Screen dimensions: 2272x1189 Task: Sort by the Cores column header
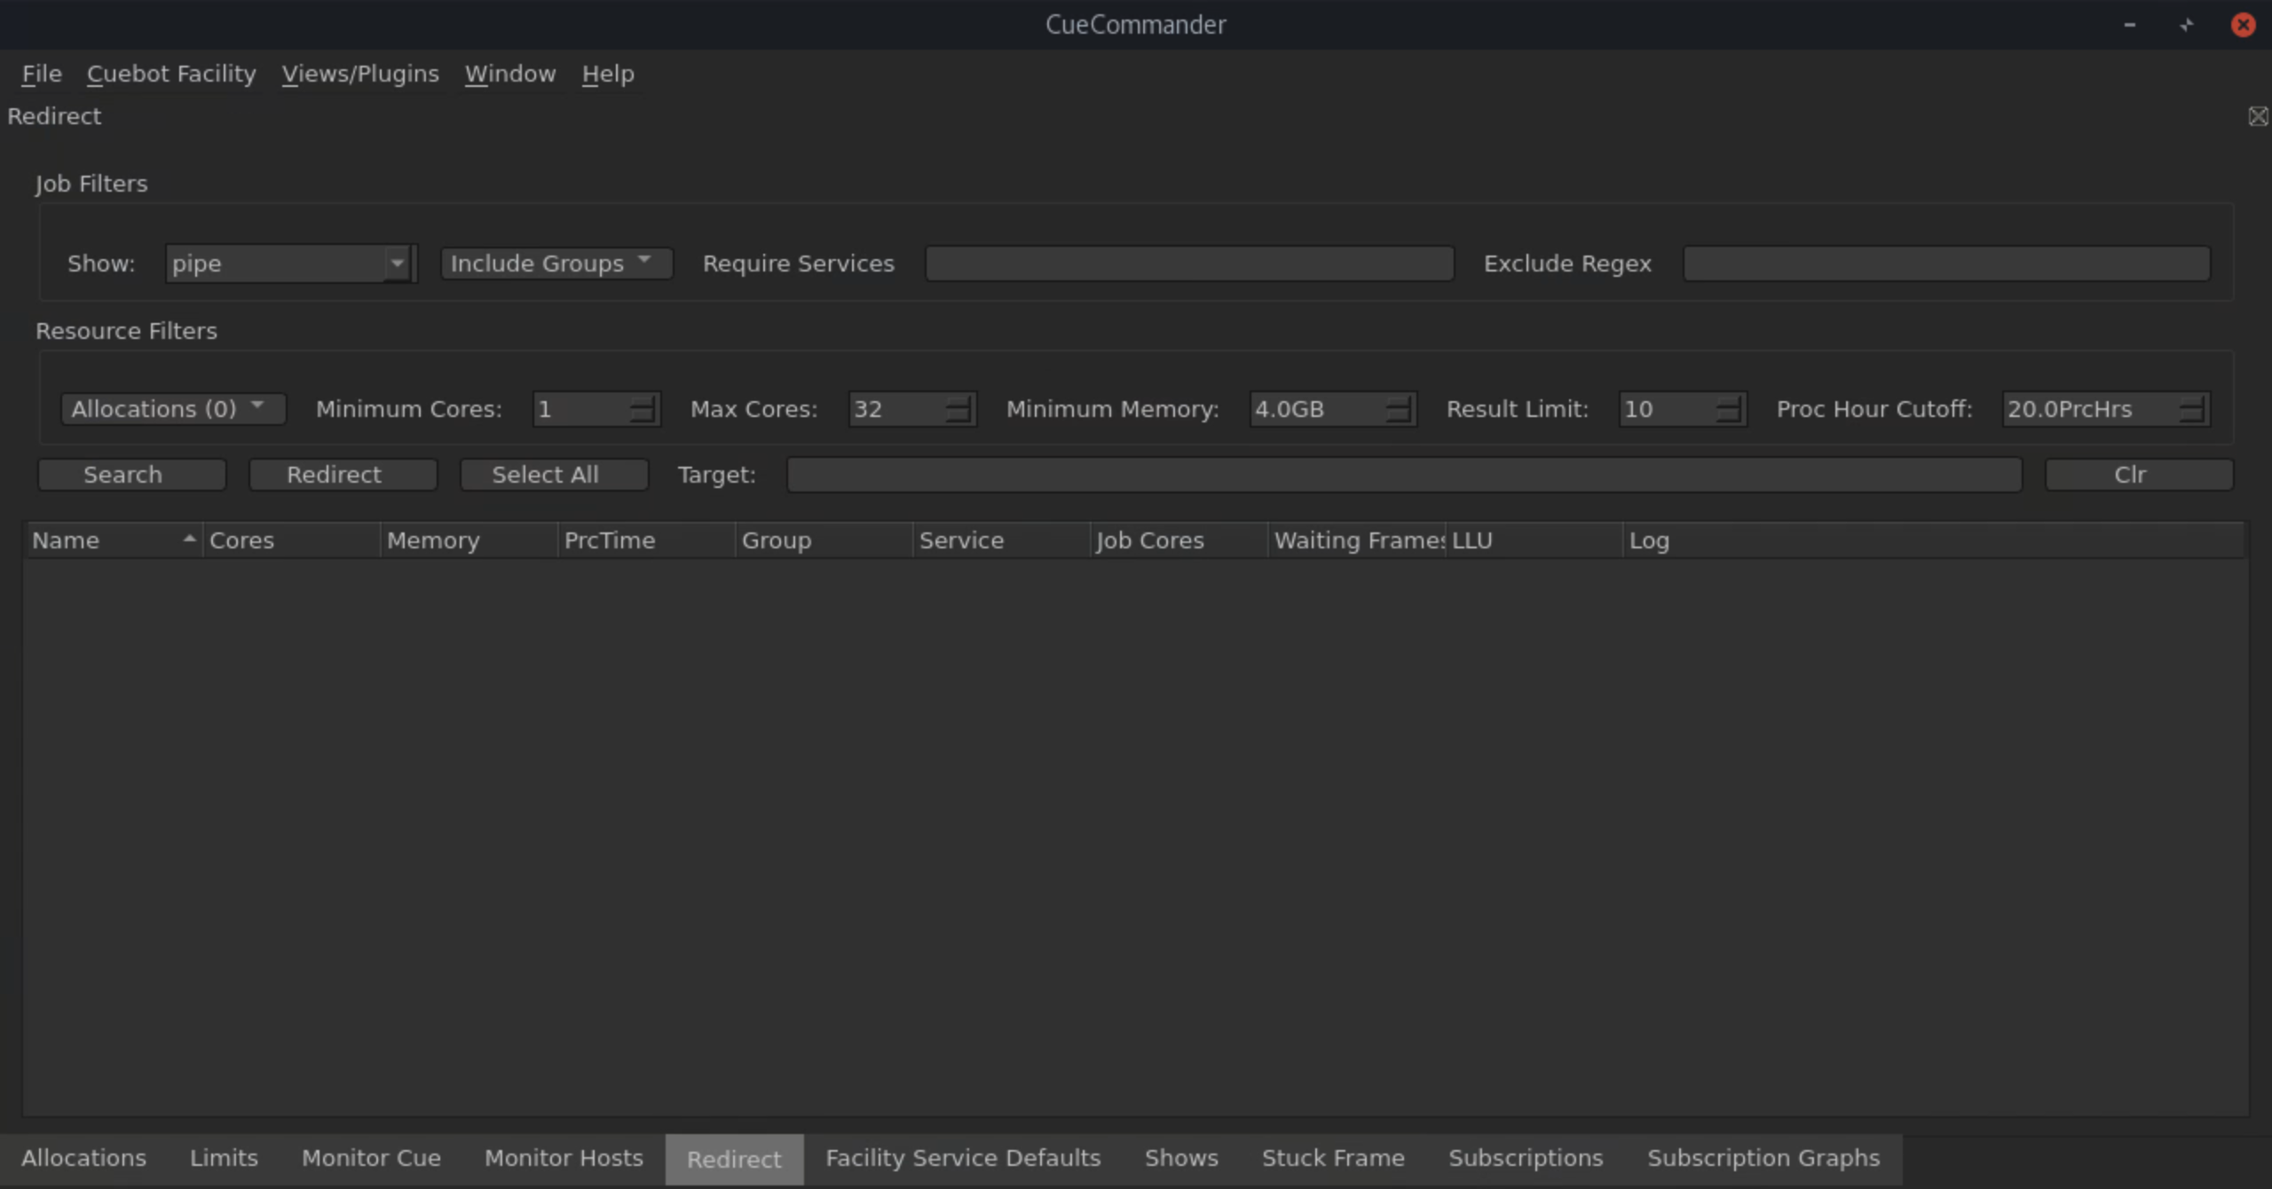291,540
